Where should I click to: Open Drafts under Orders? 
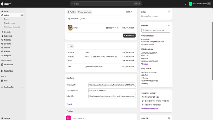coord(6,19)
